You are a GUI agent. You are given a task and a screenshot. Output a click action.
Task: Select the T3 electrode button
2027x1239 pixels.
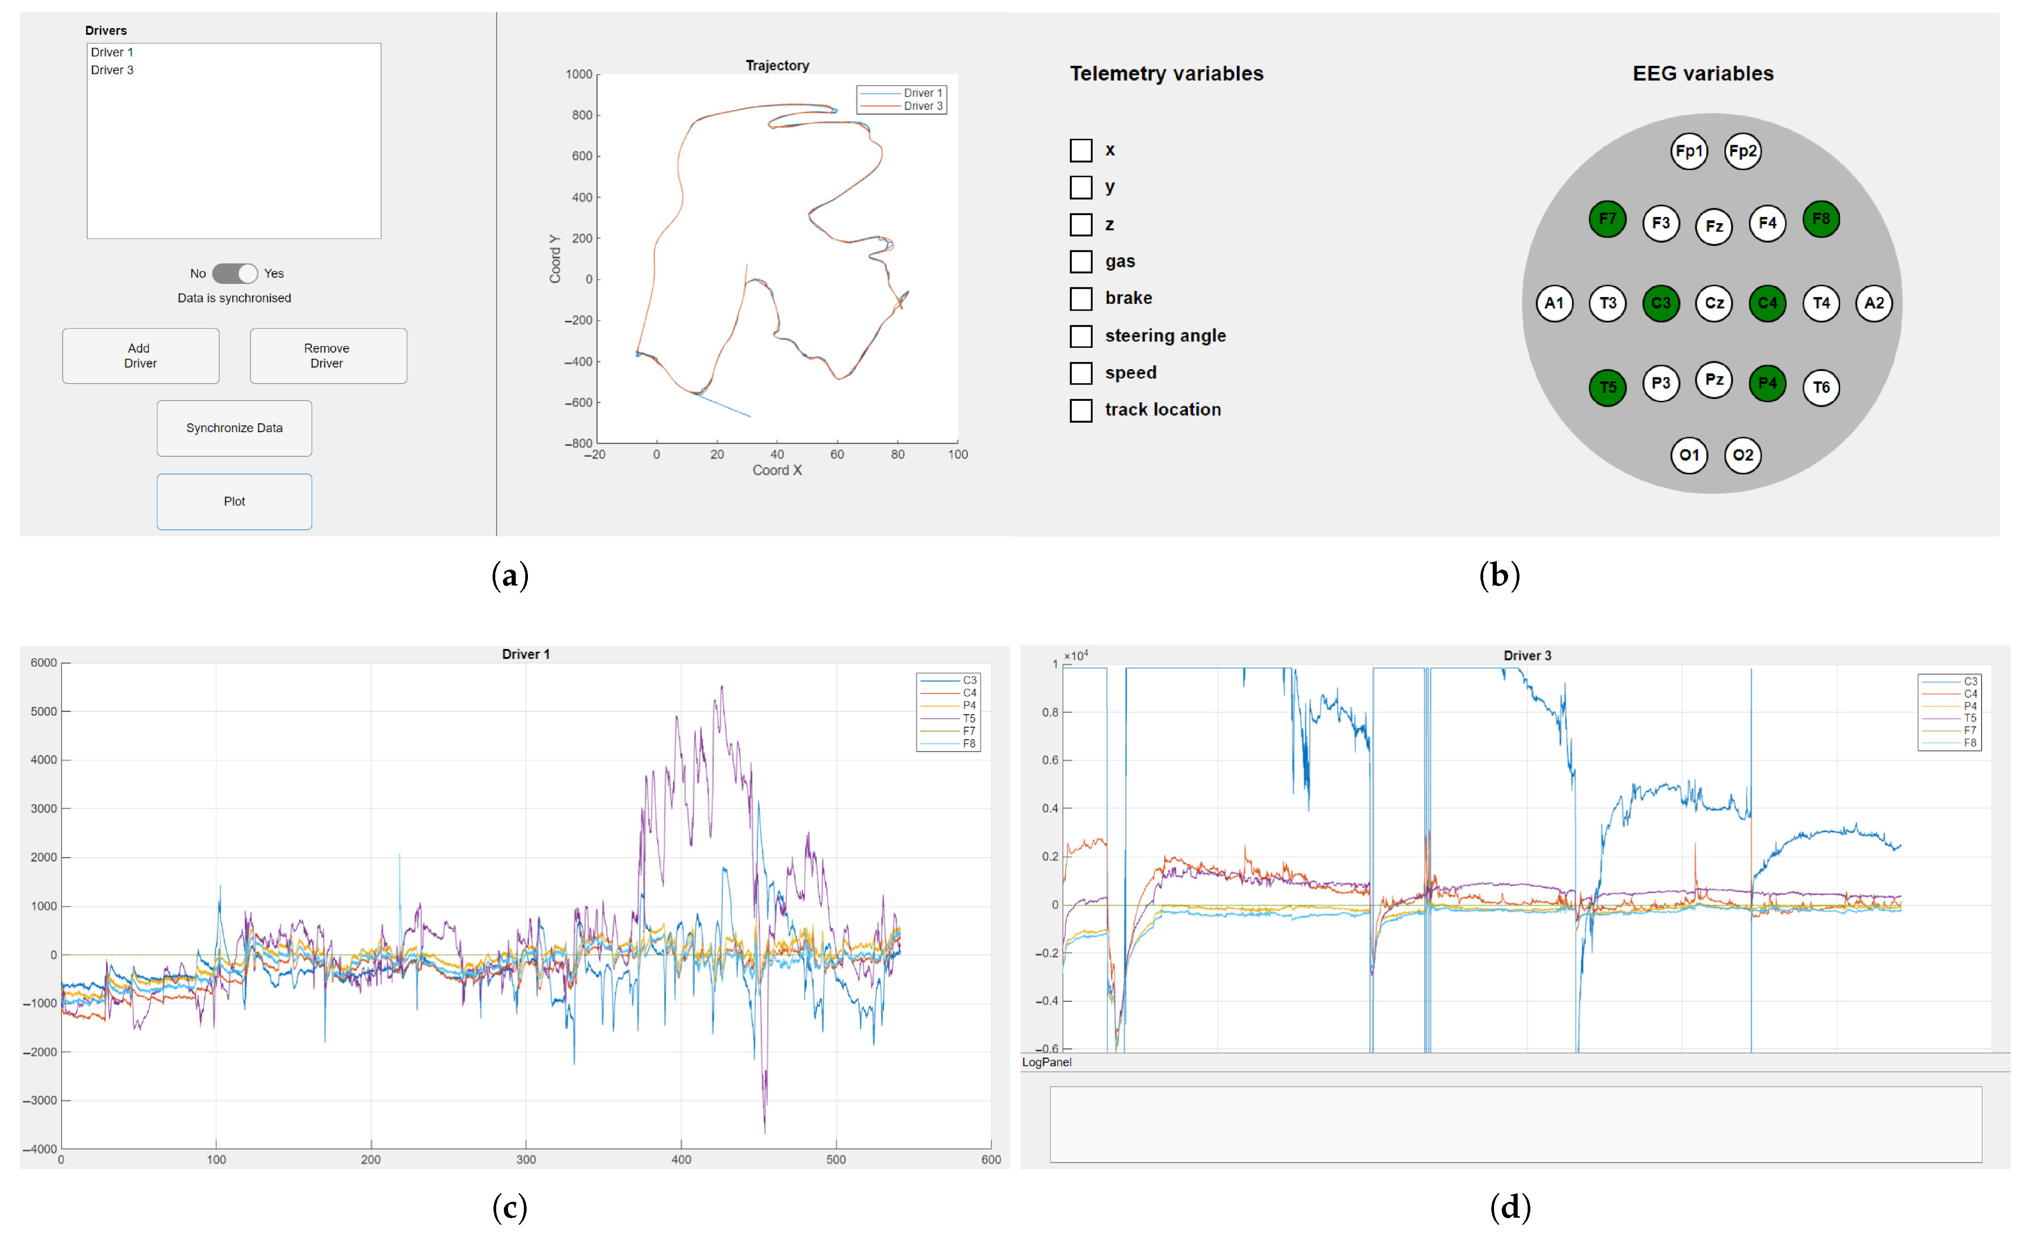point(1607,303)
